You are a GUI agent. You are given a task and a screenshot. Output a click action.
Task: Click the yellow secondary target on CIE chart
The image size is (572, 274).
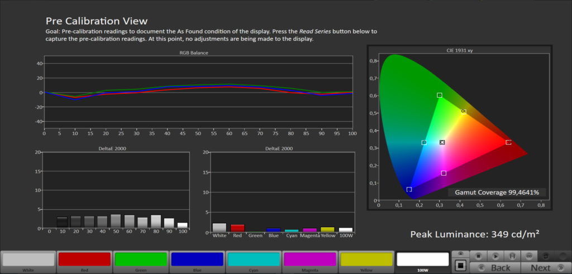click(x=464, y=112)
